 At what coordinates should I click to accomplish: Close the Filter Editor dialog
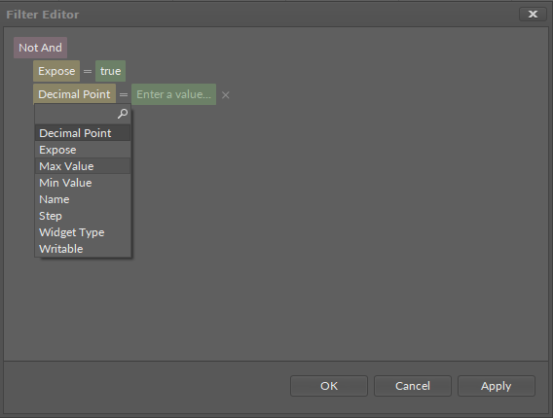533,14
